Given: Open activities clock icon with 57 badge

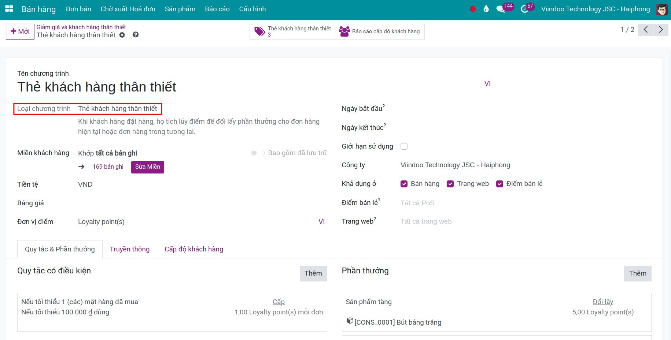Looking at the screenshot, I should 524,9.
